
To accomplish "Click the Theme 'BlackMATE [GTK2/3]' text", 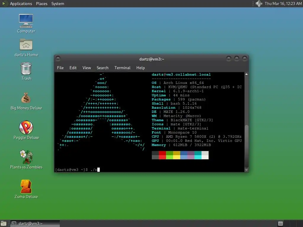I will pyautogui.click(x=192, y=120).
